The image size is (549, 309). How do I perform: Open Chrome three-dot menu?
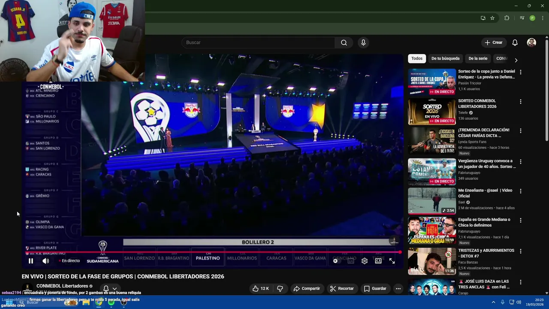[543, 18]
